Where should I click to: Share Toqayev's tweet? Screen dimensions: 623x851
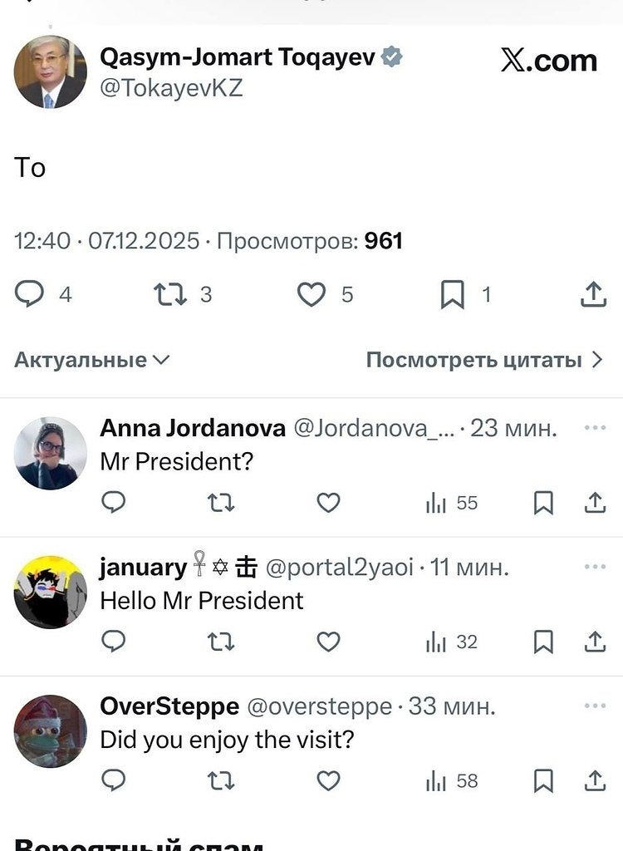coord(593,293)
